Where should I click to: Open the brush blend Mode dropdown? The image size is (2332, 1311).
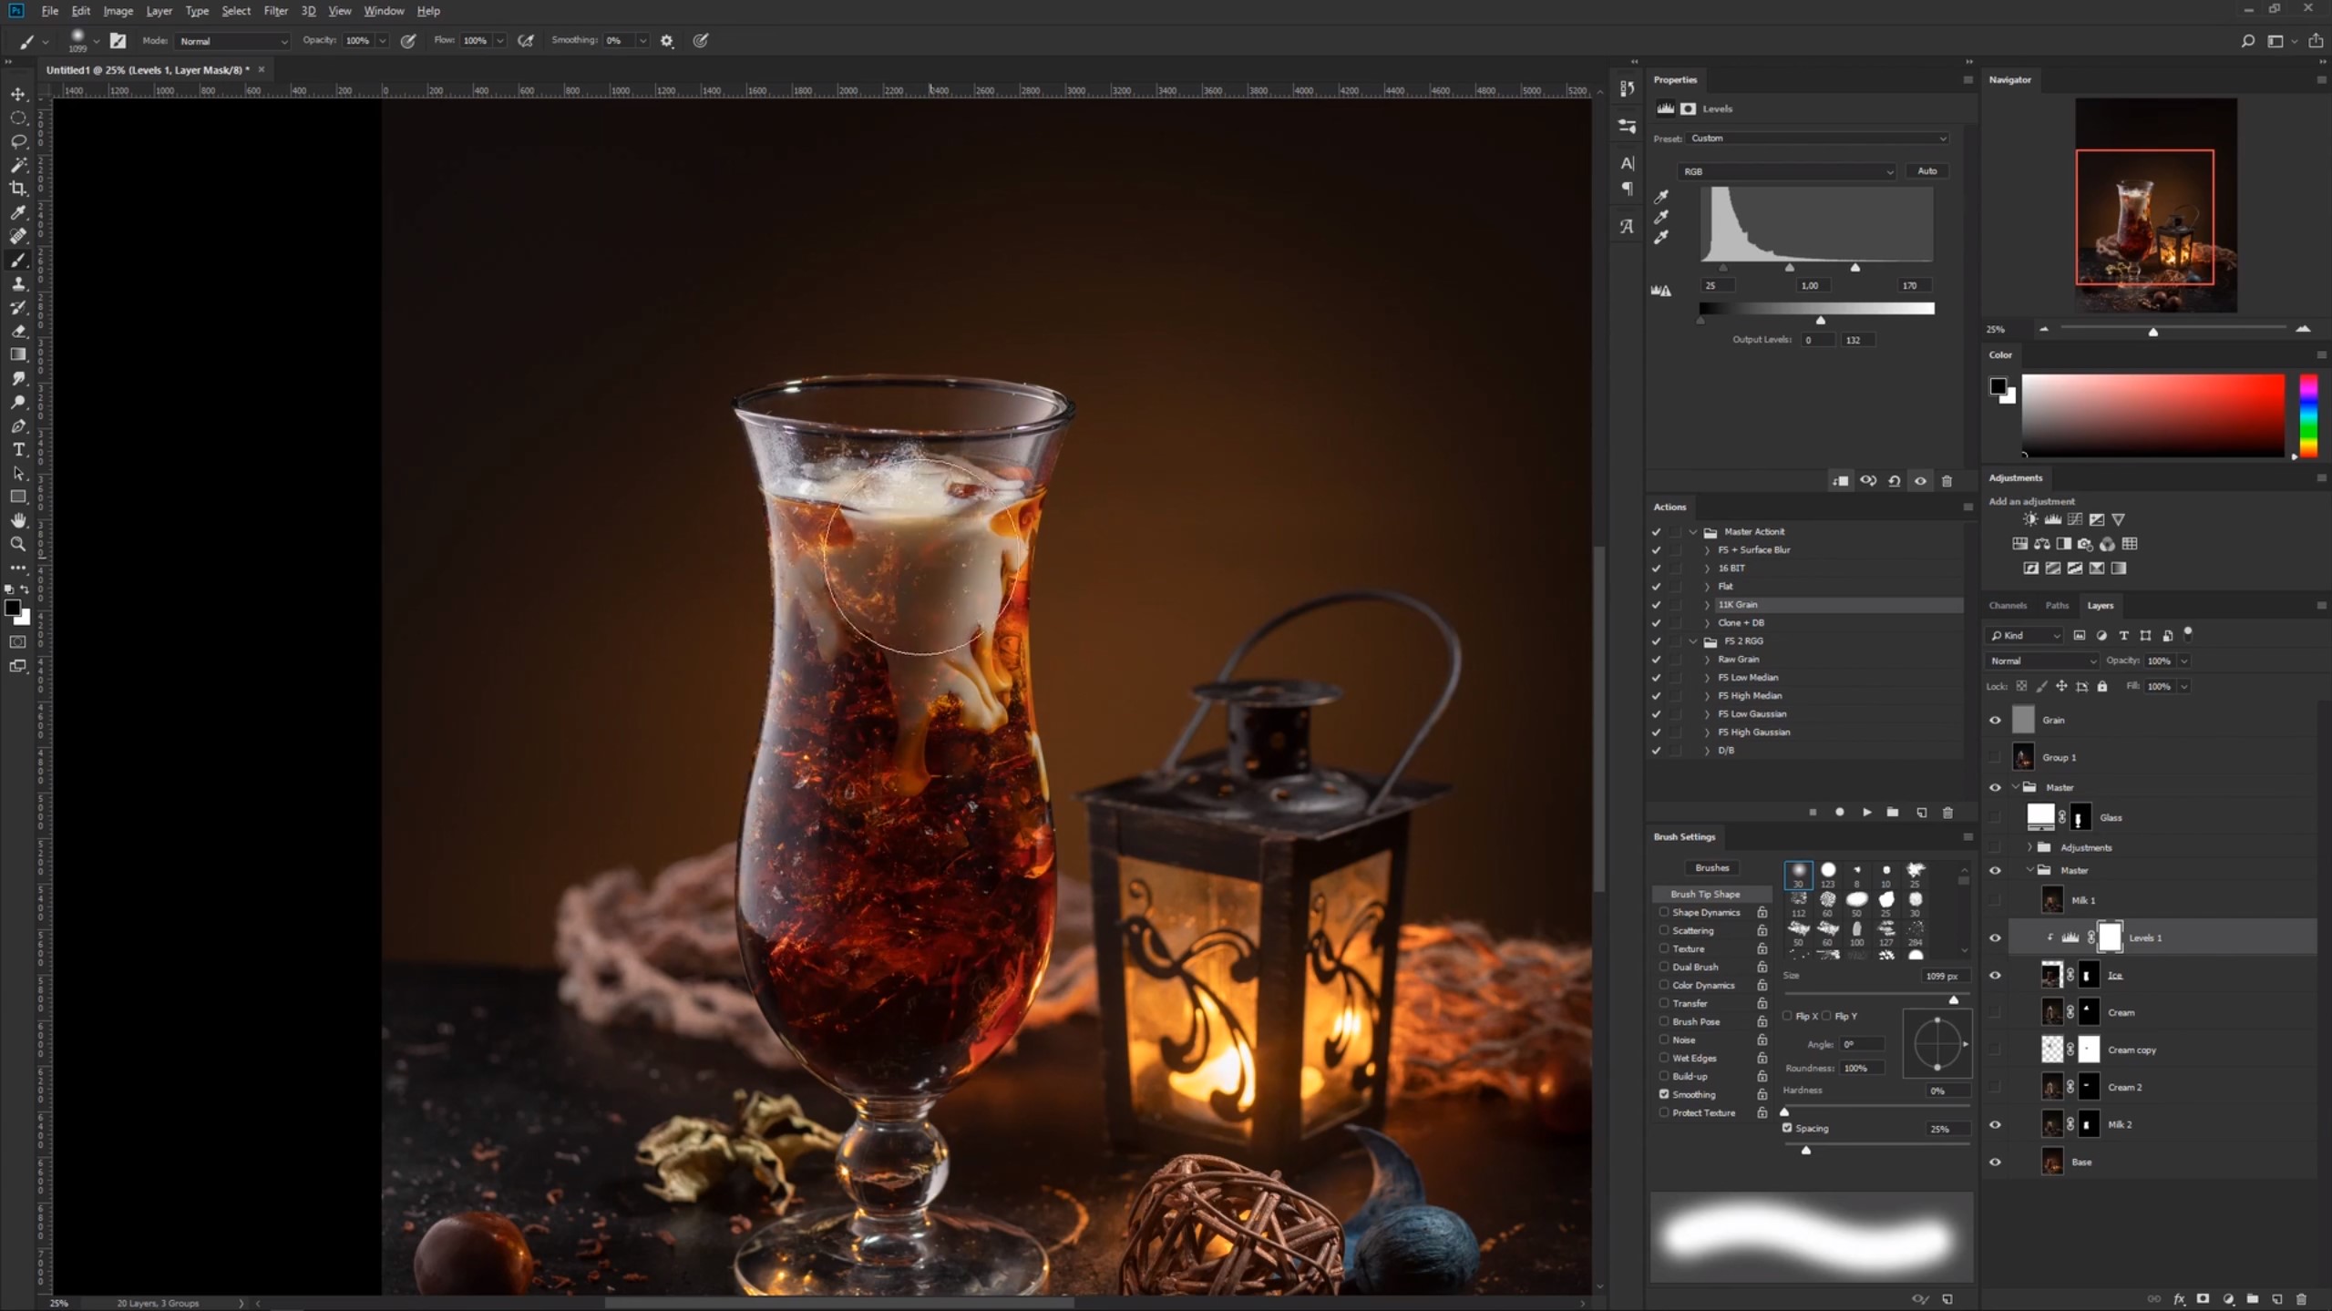tap(231, 41)
